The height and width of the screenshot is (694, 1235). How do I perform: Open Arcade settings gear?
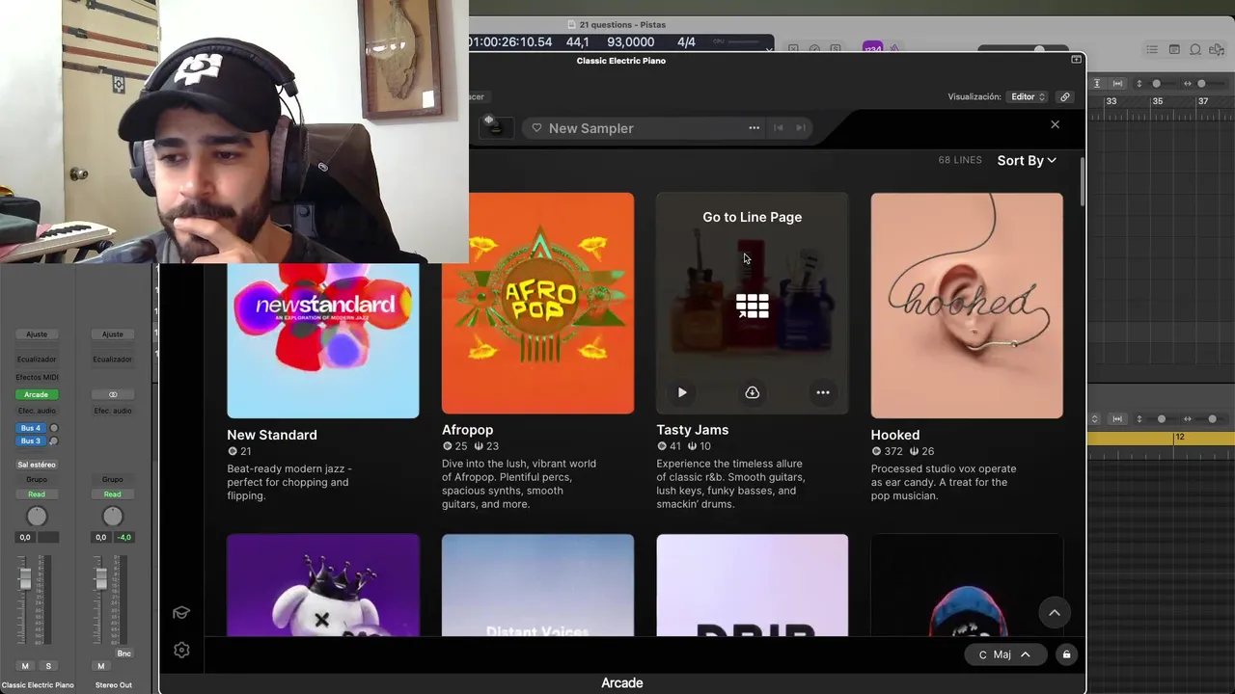181,650
